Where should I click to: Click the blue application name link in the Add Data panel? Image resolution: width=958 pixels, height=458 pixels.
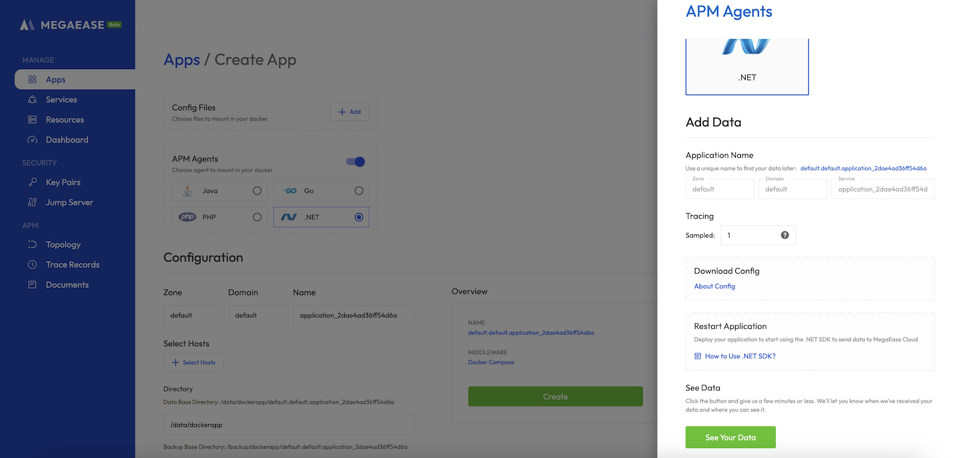864,169
